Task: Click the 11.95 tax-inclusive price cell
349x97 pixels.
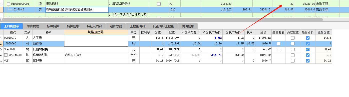Action: coord(233,44)
